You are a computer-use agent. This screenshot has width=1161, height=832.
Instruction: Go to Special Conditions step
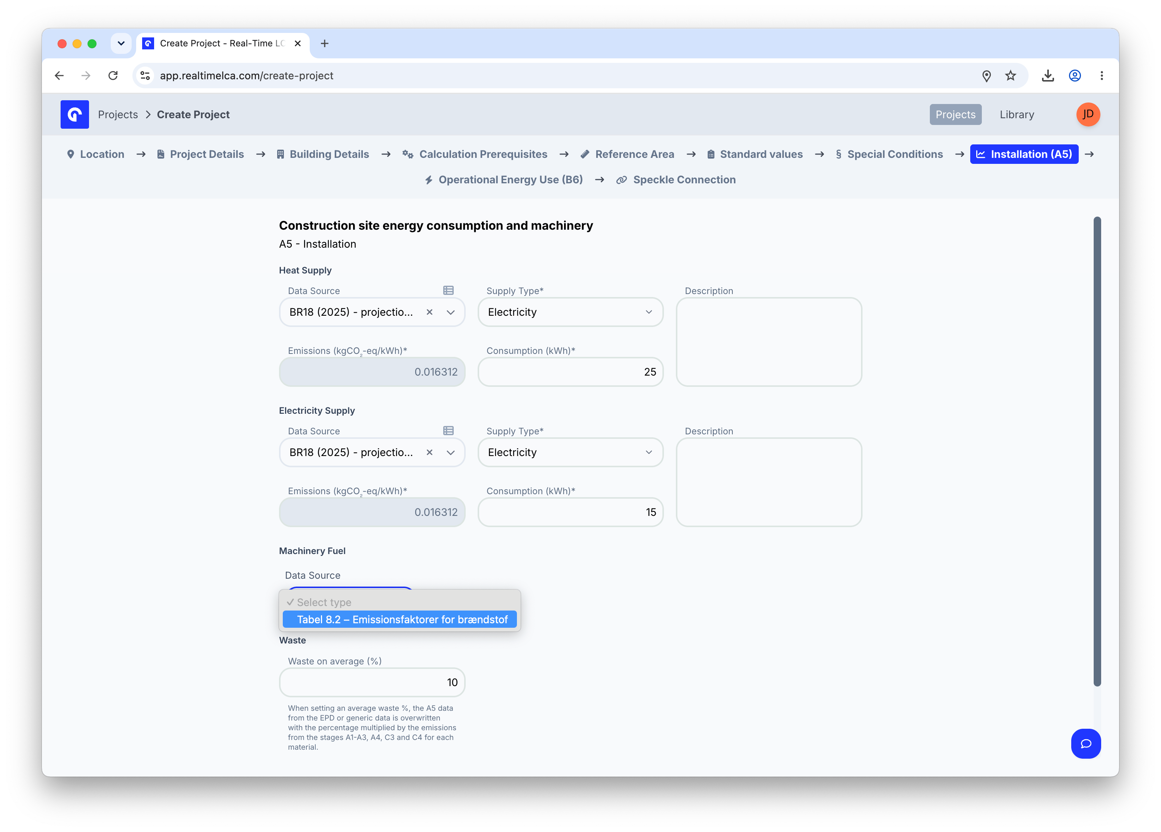889,154
